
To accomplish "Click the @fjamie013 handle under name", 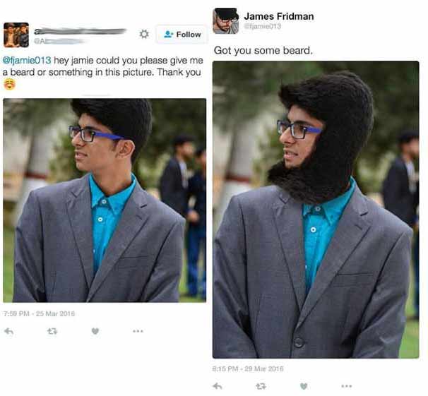I will (x=262, y=26).
